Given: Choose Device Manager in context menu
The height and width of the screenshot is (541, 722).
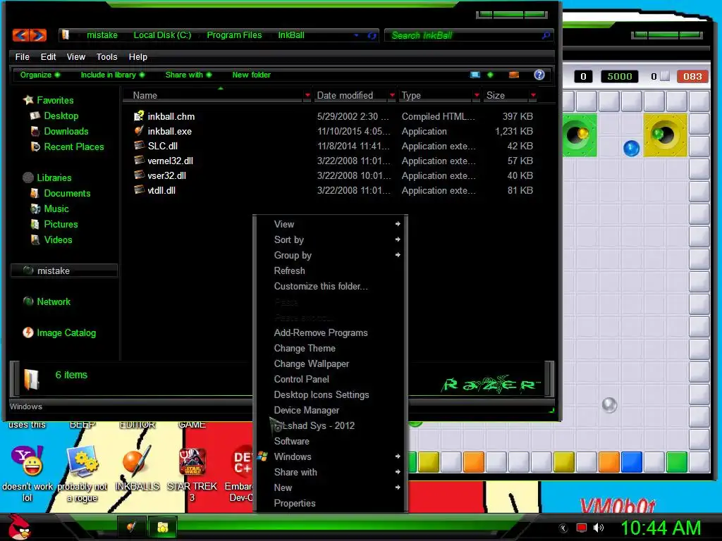Looking at the screenshot, I should tap(331, 411).
